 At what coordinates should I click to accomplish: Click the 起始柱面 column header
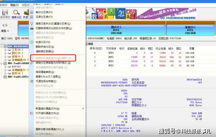click(x=132, y=49)
